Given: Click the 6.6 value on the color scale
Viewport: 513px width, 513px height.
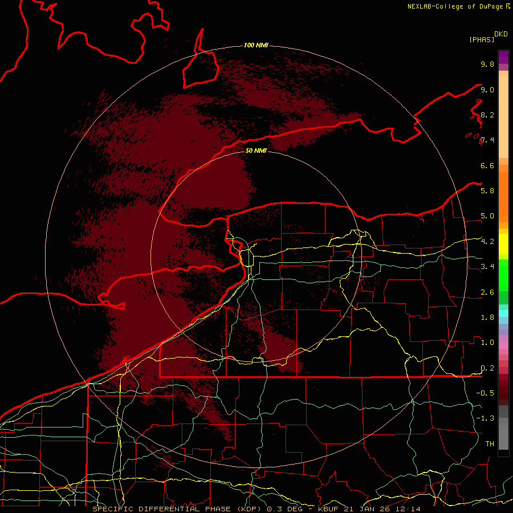Looking at the screenshot, I should pyautogui.click(x=487, y=165).
